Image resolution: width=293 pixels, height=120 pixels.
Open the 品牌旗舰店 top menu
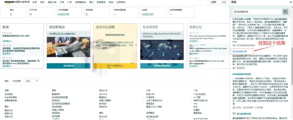(81, 2)
